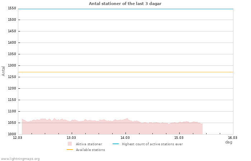Click the teal Highest count legend line

tap(115, 144)
